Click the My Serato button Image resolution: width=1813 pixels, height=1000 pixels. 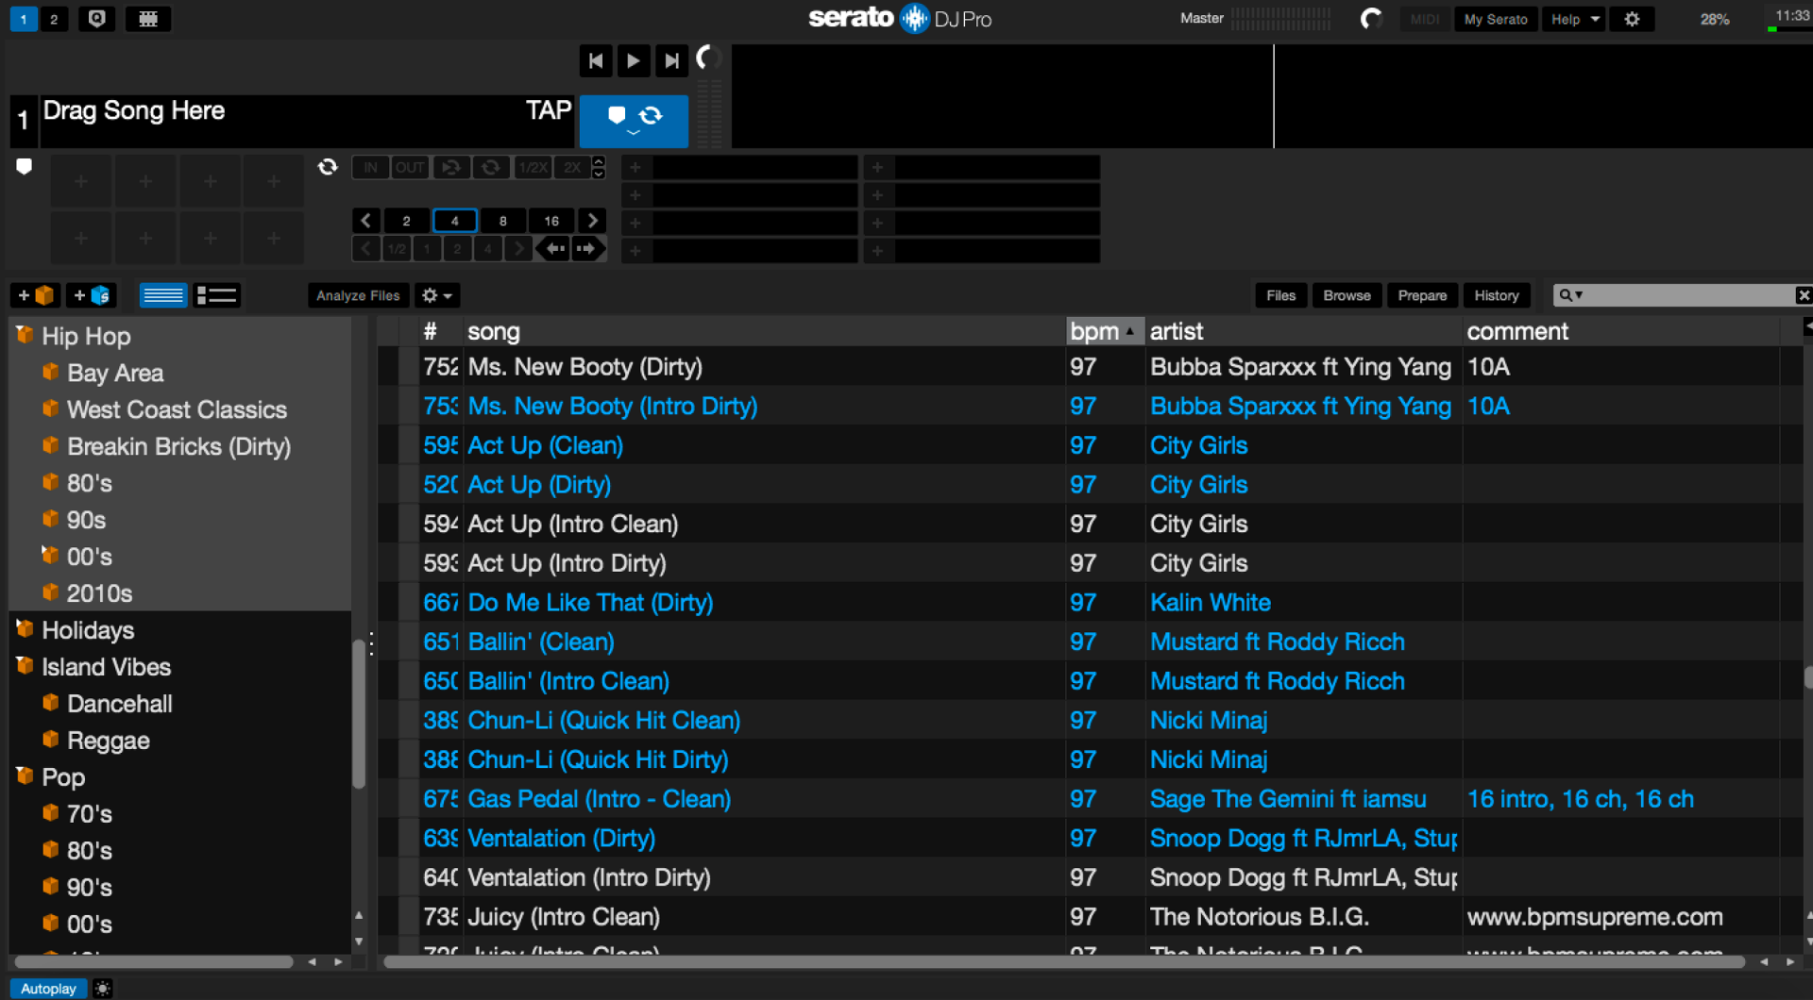tap(1495, 19)
